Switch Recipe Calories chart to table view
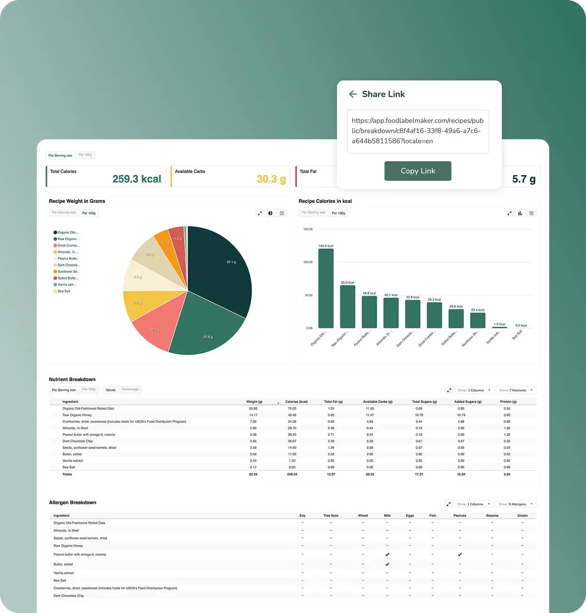The width and height of the screenshot is (586, 613). (531, 213)
